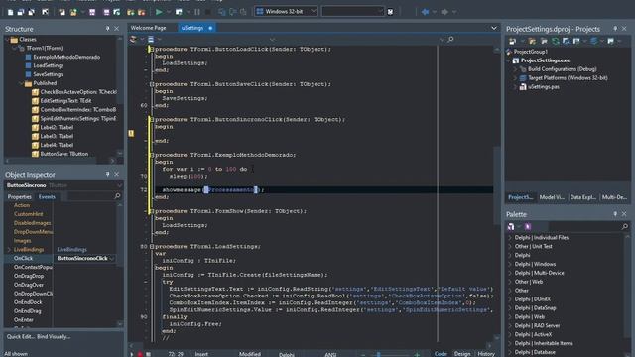Click the icon right of the empty toolbar combo box
Image resolution: width=635 pixels, height=357 pixels.
pos(390,12)
